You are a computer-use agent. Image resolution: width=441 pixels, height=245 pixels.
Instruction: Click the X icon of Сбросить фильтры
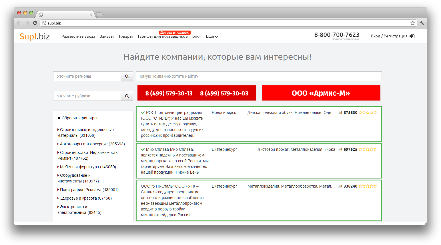click(x=59, y=118)
